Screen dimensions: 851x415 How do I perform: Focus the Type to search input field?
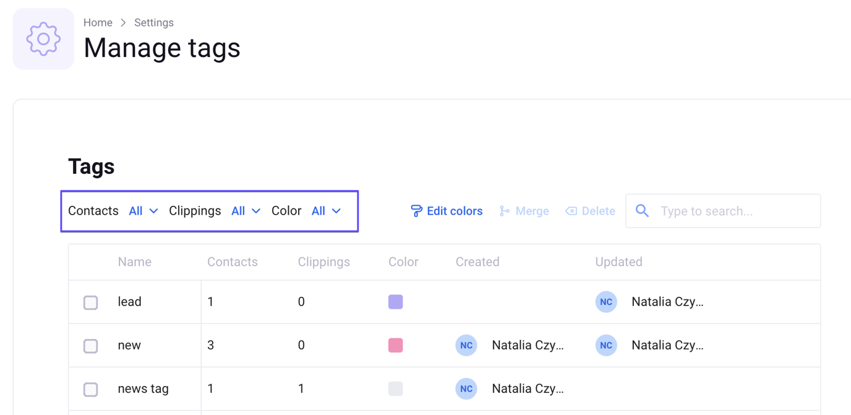[723, 211]
